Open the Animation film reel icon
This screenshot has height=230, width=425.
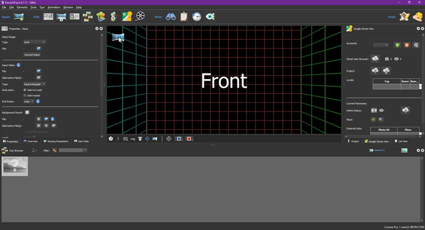[140, 16]
